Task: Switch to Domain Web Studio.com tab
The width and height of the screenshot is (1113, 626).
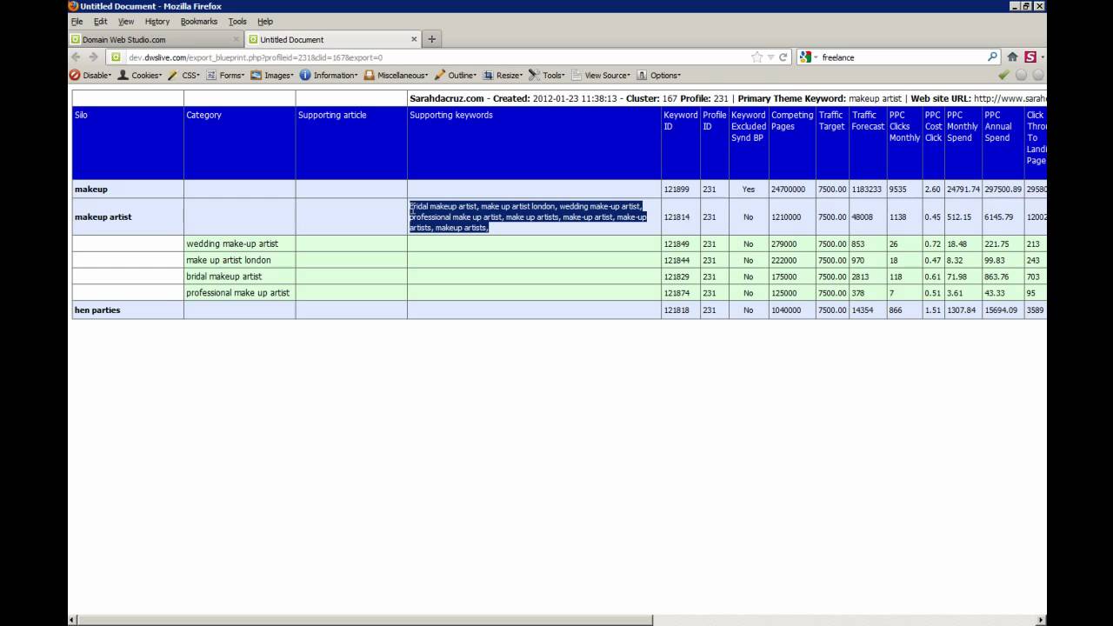Action: pyautogui.click(x=156, y=39)
